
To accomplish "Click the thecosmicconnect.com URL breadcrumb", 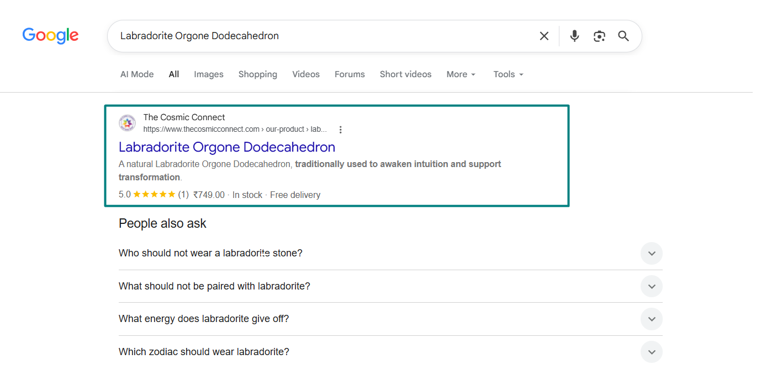I will pyautogui.click(x=235, y=130).
